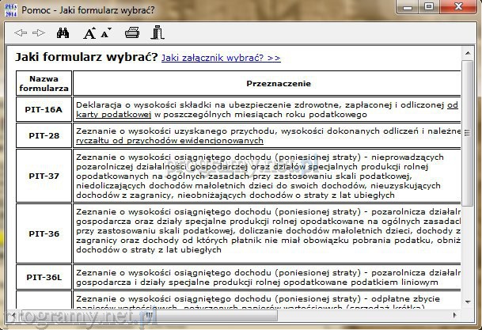
Task: Maximize the help window
Action: coord(430,7)
